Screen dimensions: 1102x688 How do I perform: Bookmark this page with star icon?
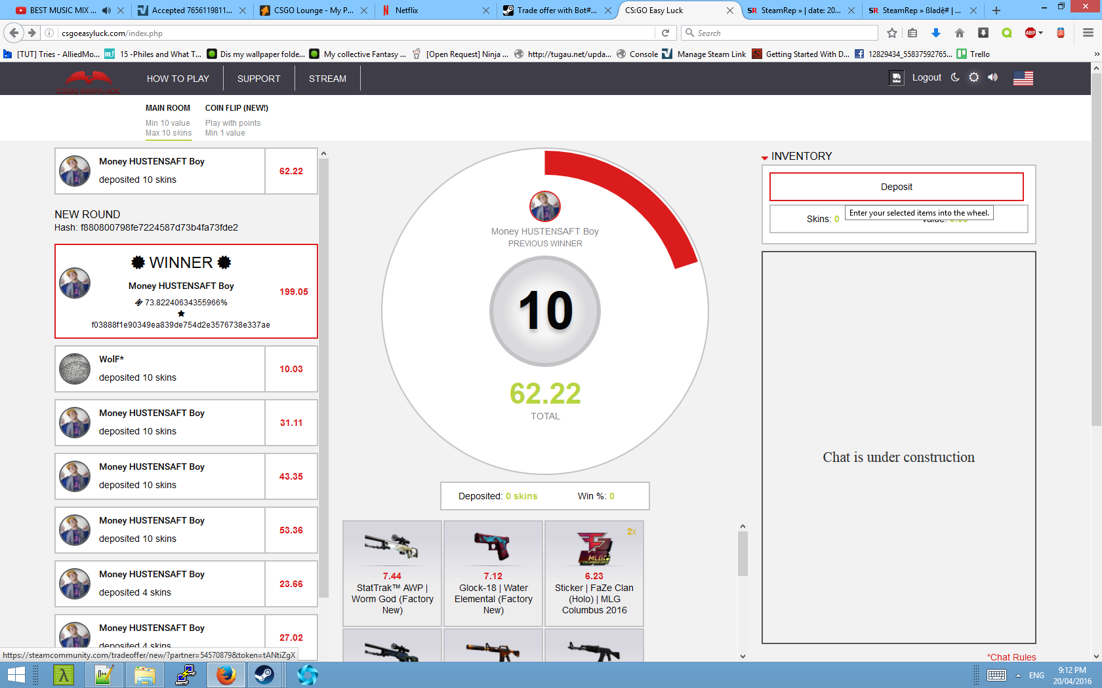point(892,33)
